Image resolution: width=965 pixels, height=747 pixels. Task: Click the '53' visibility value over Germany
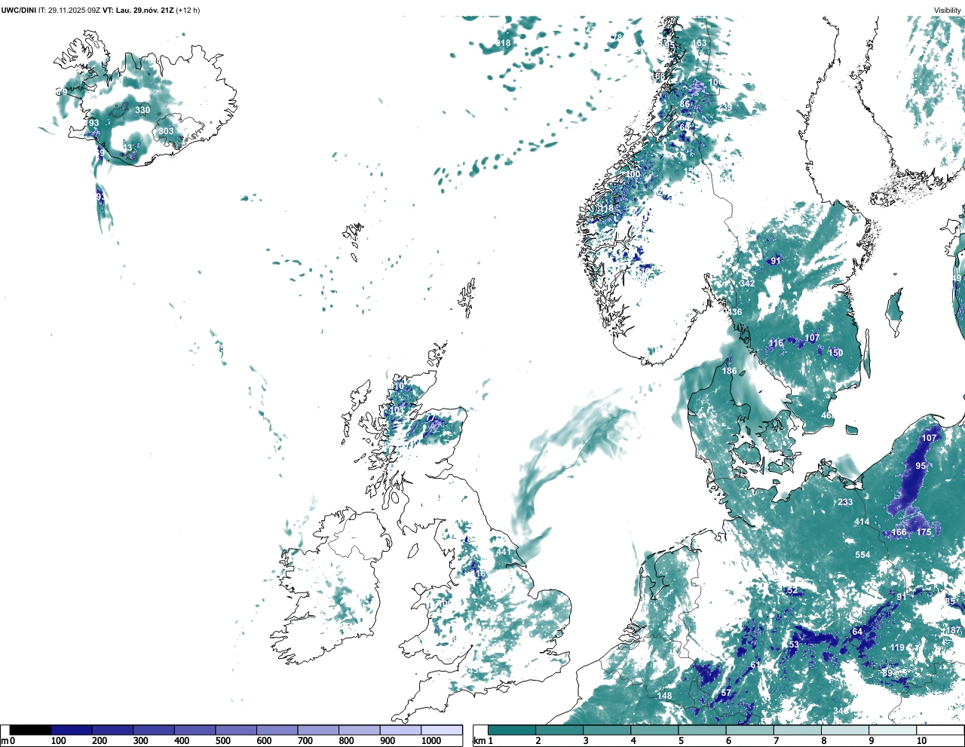(x=793, y=645)
